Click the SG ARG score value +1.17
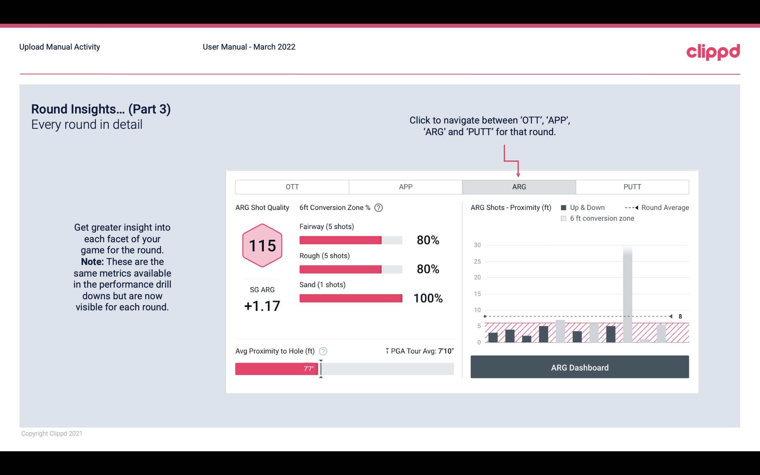 262,306
